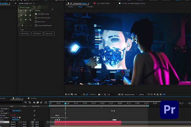This screenshot has width=191, height=127.
Task: Click the red layer bar in timeline
Action: (x=88, y=122)
